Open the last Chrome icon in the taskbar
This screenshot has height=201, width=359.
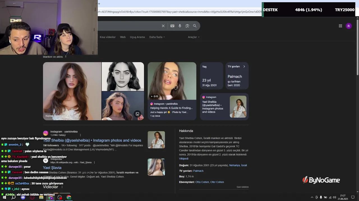(69, 197)
